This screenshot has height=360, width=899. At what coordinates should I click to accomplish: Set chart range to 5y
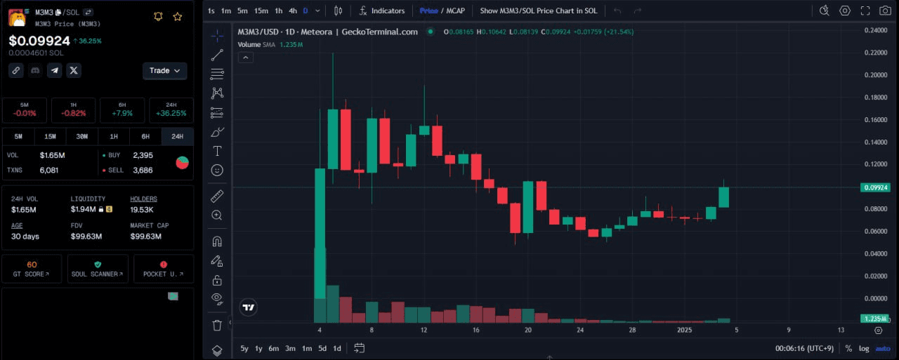coord(244,348)
